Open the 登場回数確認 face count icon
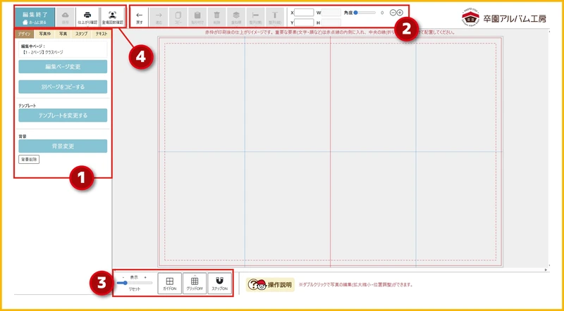This screenshot has height=311, width=564. 113,17
